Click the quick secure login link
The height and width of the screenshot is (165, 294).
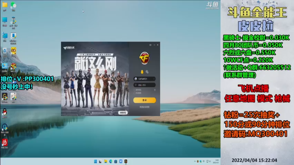144,107
